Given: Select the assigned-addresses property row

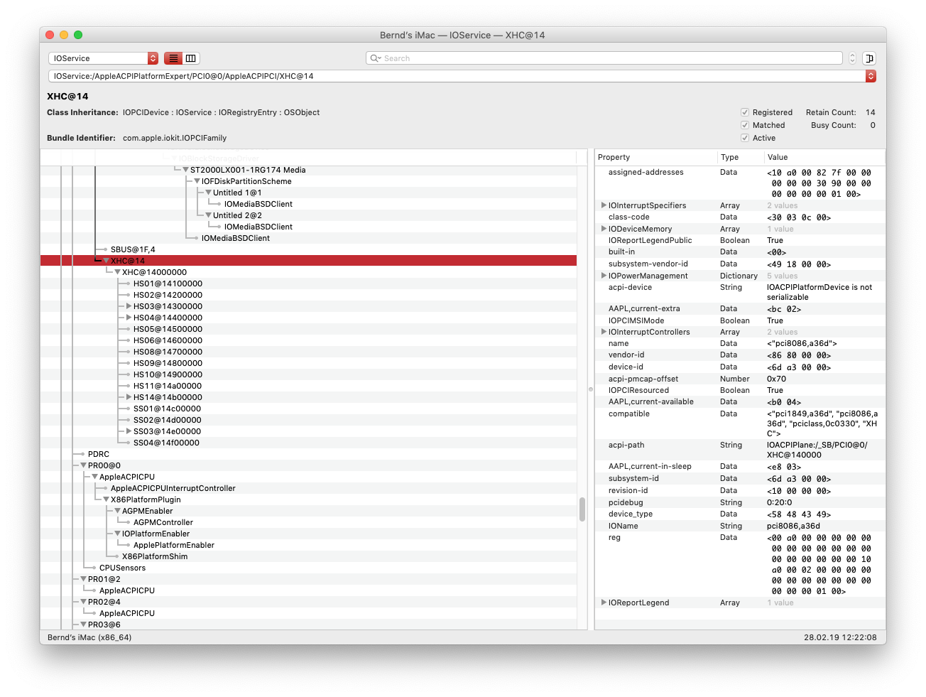Looking at the screenshot, I should point(740,183).
